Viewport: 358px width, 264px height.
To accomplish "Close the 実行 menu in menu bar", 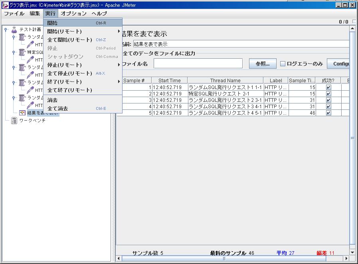I will point(50,14).
